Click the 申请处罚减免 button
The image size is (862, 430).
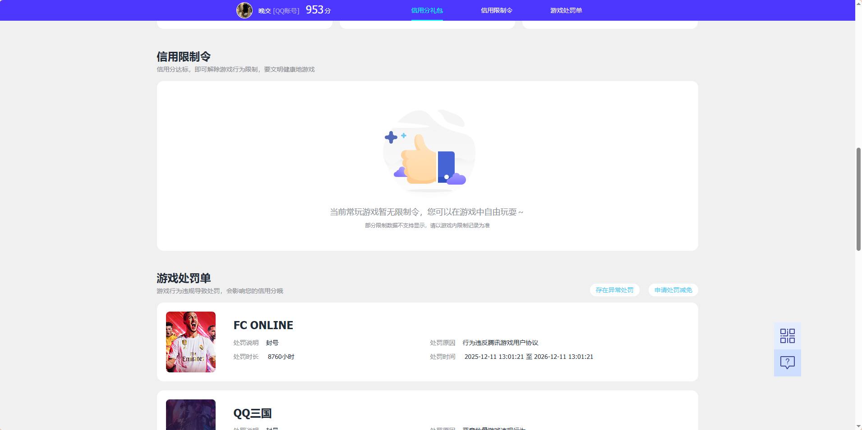673,290
